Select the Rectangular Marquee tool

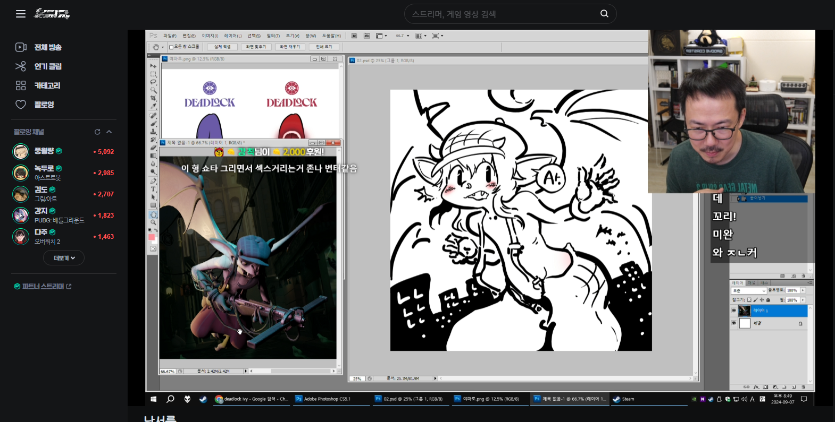tap(153, 74)
